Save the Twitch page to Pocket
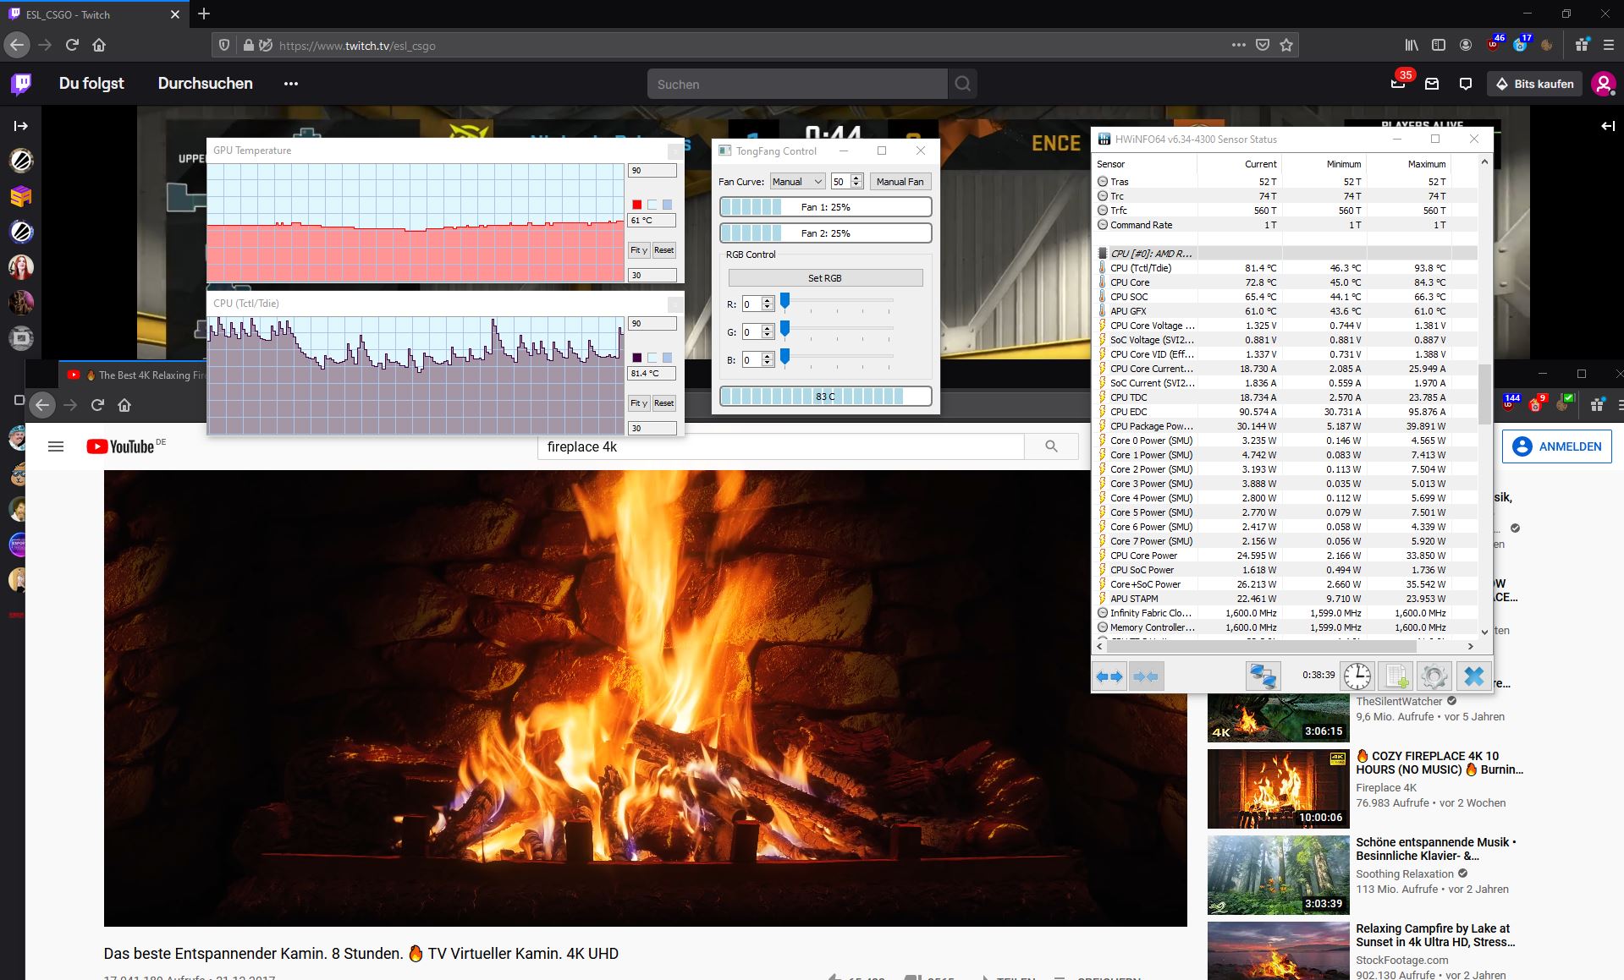1624x980 pixels. tap(1263, 45)
